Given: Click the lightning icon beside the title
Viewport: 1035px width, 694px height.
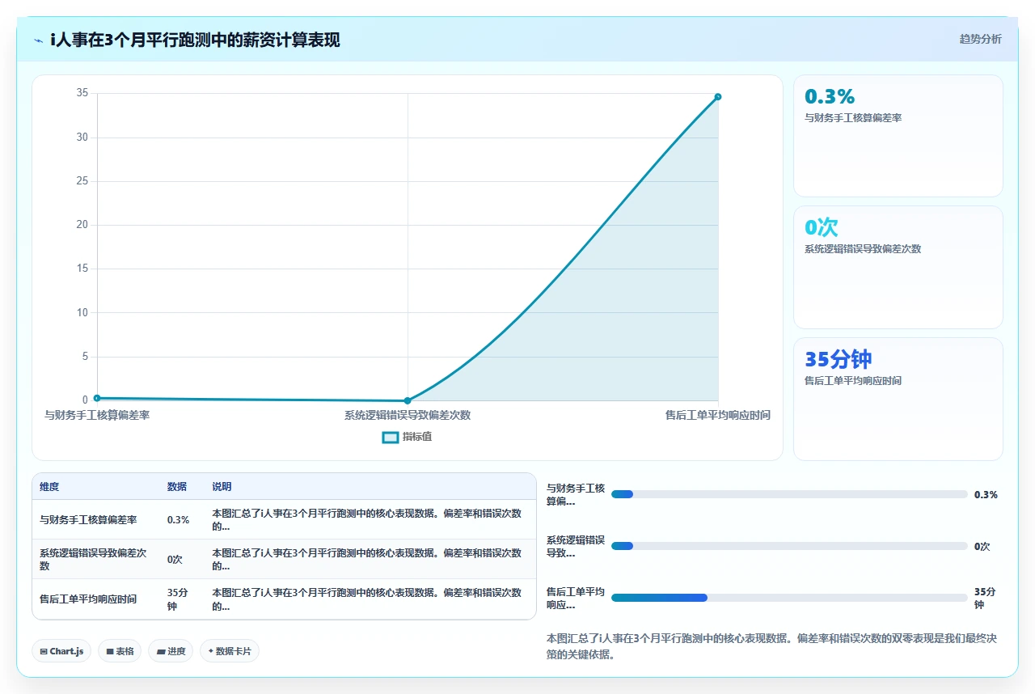Looking at the screenshot, I should [39, 40].
